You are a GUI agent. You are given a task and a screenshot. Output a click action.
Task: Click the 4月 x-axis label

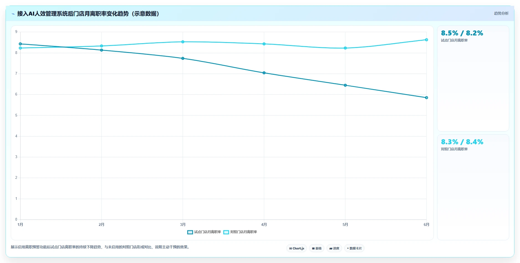click(264, 225)
